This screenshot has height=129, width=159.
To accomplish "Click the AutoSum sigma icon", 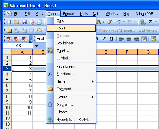I will [150, 22].
